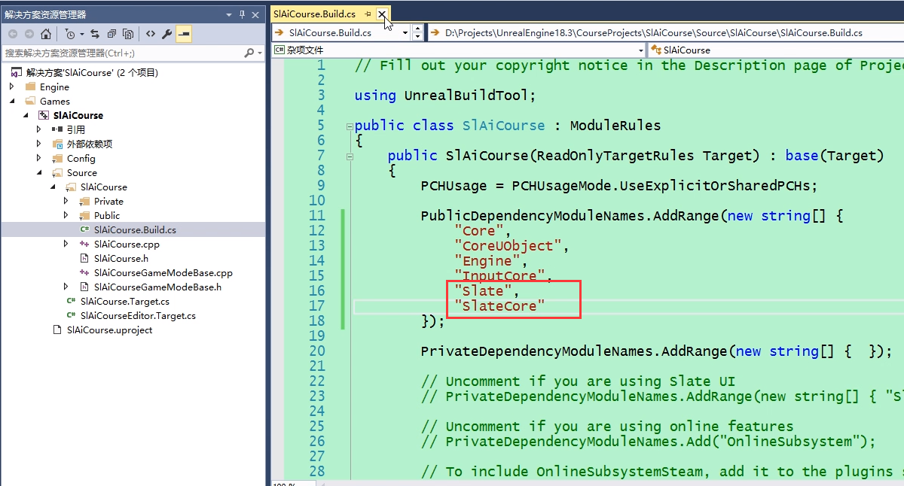Click the View Code angle-brackets icon
This screenshot has height=486, width=904.
pyautogui.click(x=151, y=34)
